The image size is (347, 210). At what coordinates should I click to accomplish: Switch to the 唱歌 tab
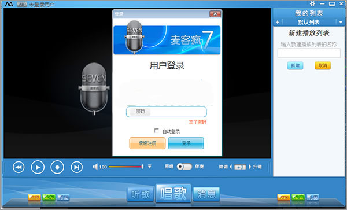(173, 193)
